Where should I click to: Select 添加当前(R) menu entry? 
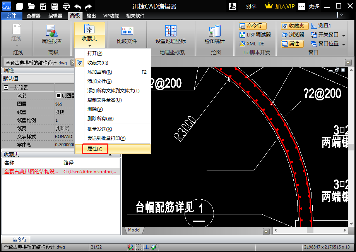click(113, 72)
